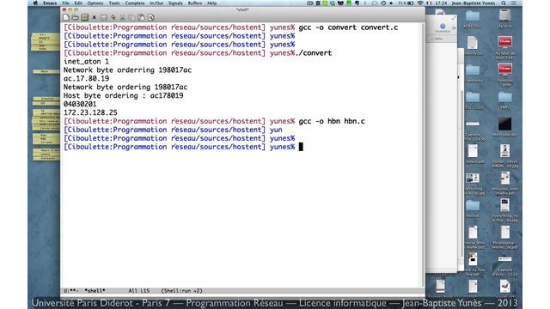The height and width of the screenshot is (309, 550).
Task: Click the battery status icon
Action: [410, 3]
